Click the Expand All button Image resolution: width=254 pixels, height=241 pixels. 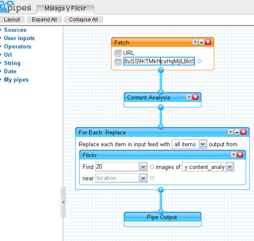tap(44, 20)
